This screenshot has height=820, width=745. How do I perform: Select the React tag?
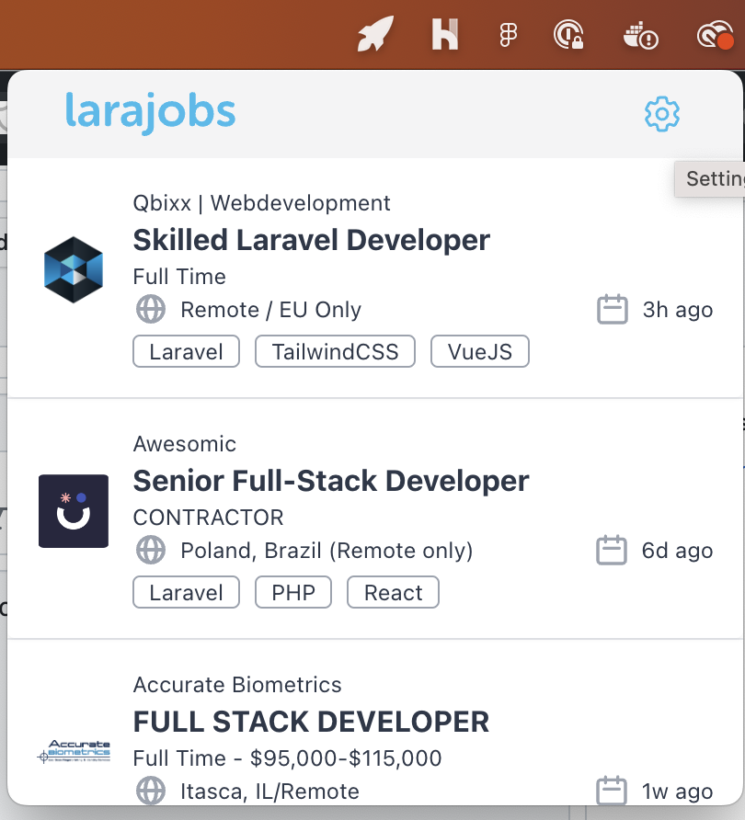pos(393,593)
